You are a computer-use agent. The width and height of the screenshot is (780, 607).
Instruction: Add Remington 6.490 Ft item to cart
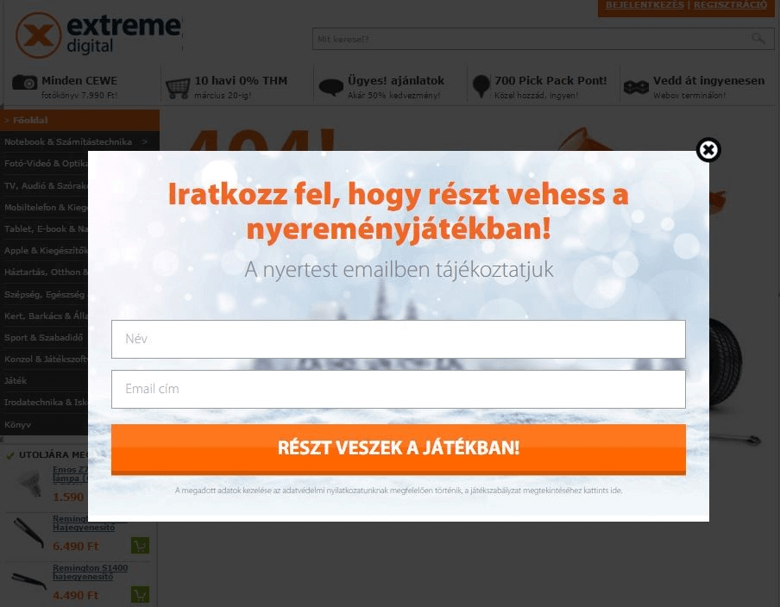tap(141, 546)
